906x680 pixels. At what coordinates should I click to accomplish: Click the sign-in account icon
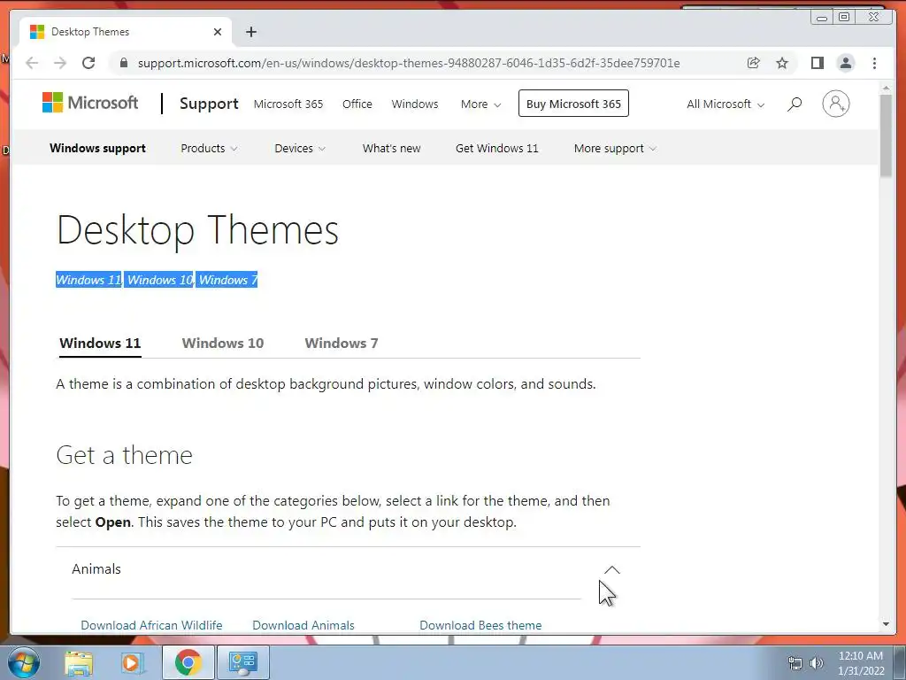point(835,104)
